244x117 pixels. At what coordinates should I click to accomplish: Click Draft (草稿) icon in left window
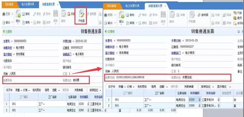[x=24, y=22]
